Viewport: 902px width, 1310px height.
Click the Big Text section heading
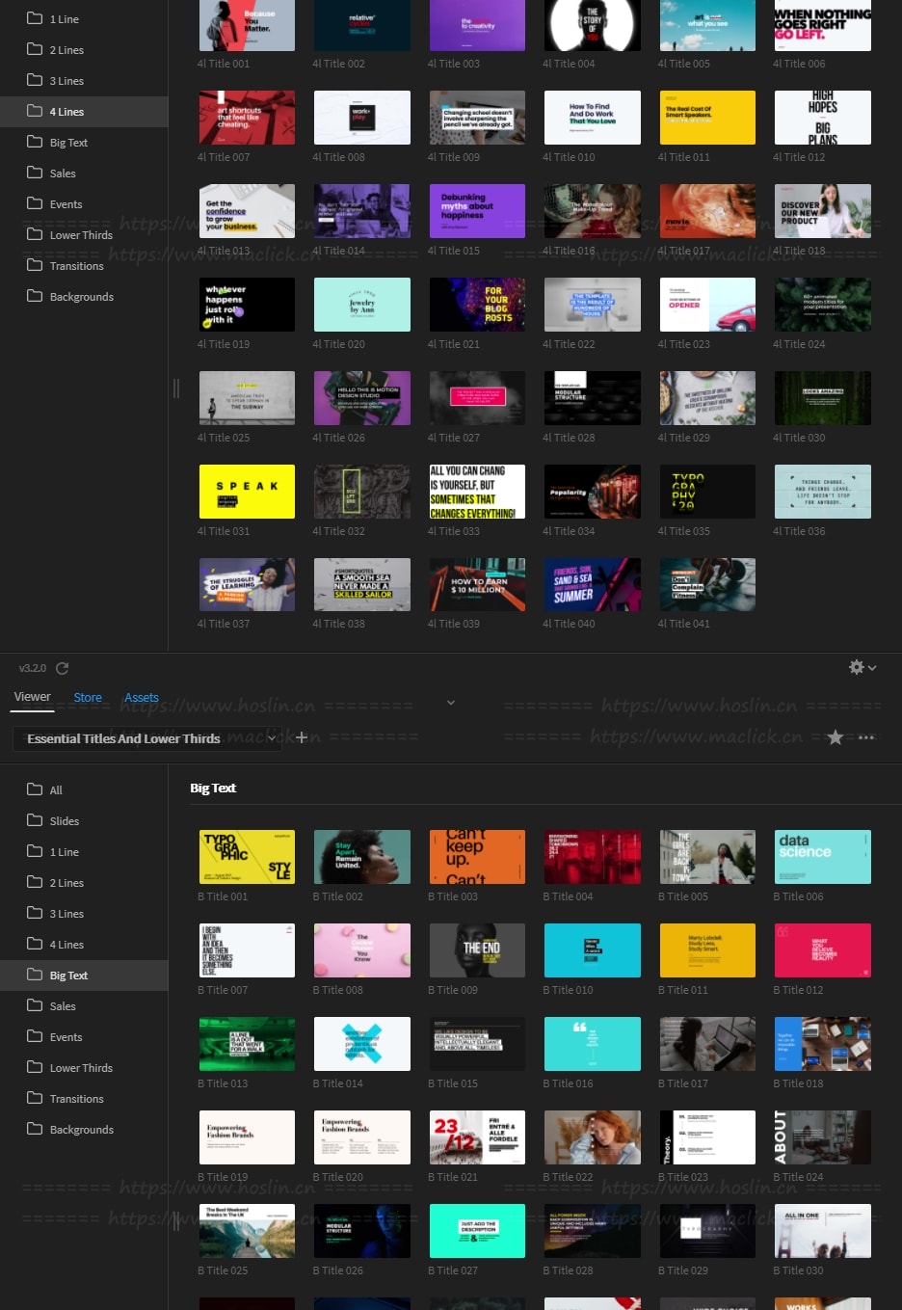[213, 788]
